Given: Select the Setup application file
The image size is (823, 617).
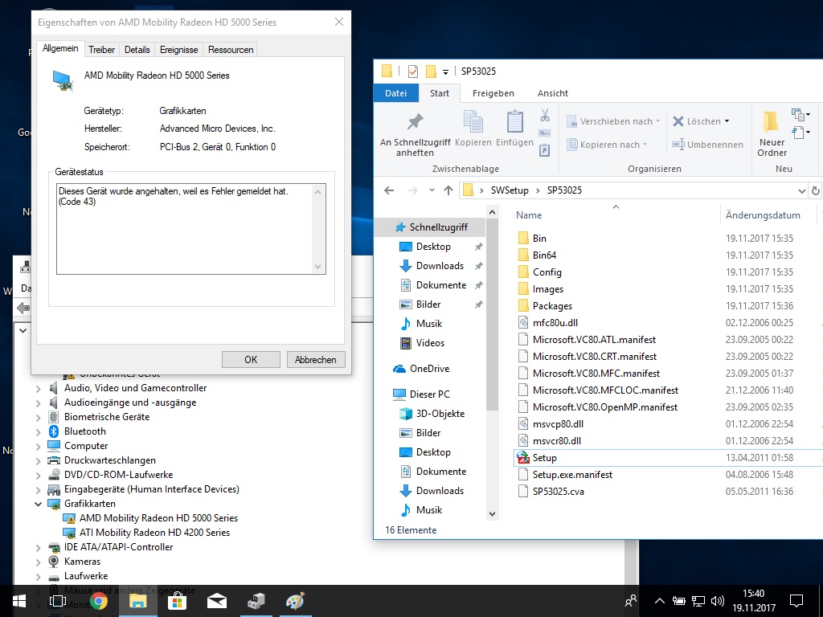Looking at the screenshot, I should coord(544,457).
